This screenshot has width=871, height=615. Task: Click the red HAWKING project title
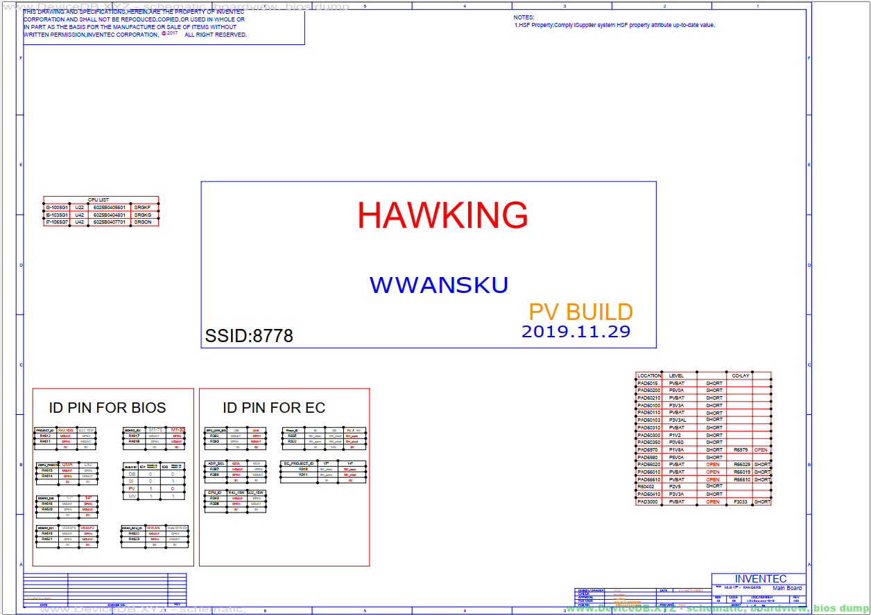click(x=442, y=215)
